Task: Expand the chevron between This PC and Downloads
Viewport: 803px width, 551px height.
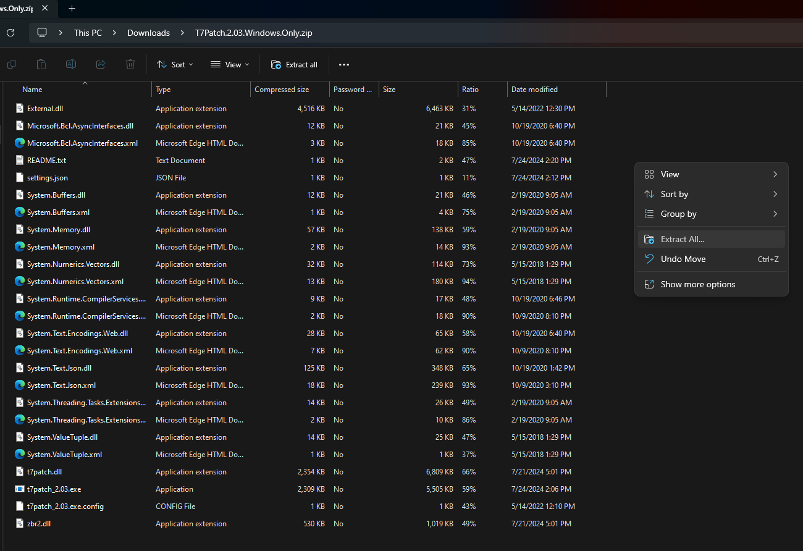Action: pos(114,33)
